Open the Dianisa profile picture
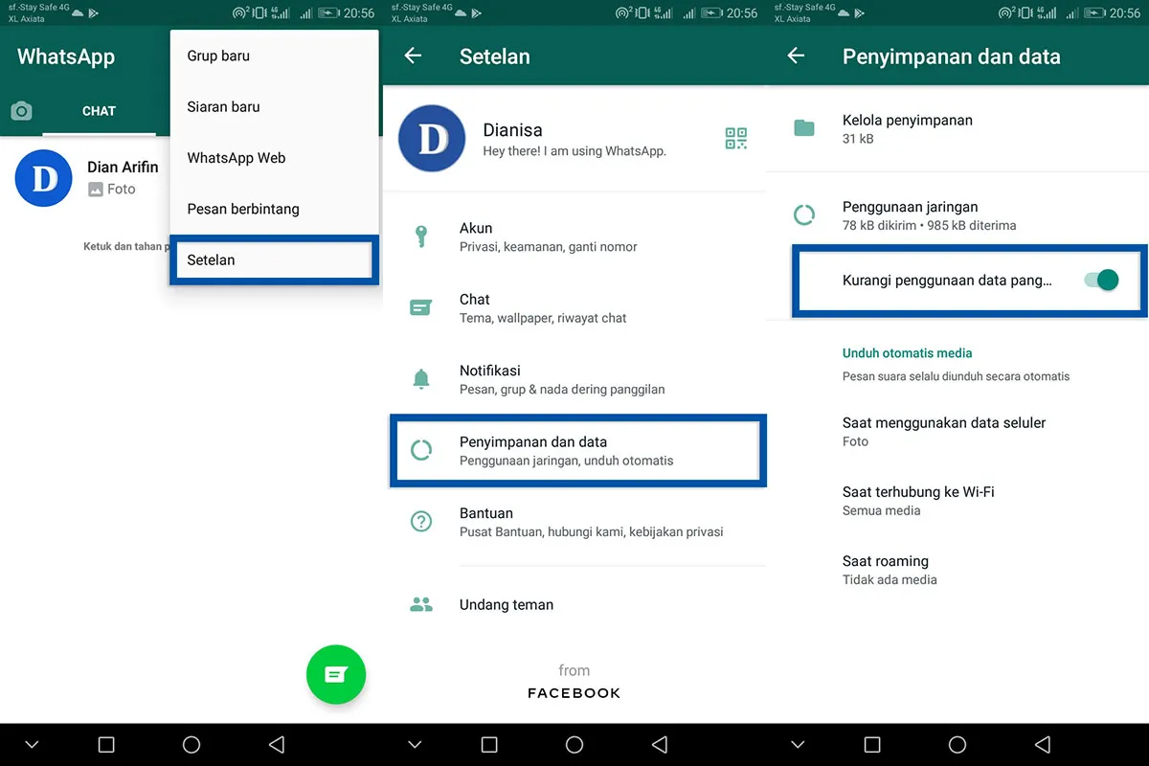 tap(431, 138)
